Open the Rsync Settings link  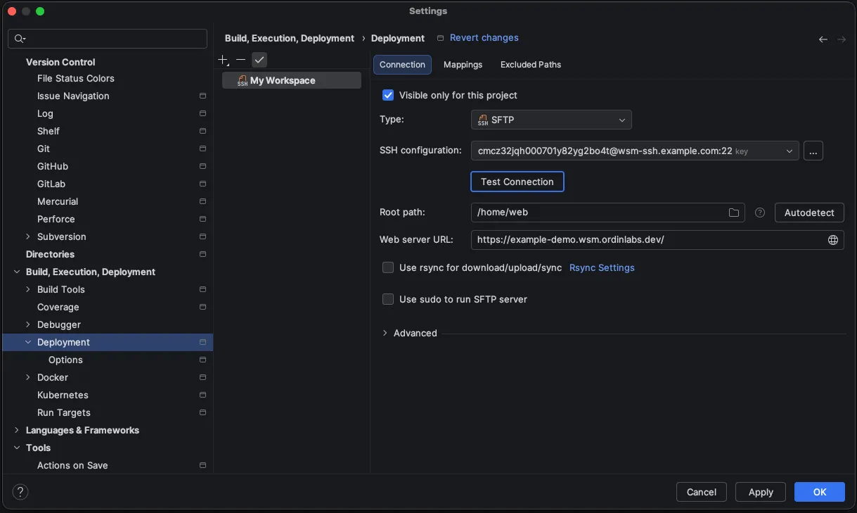coord(602,267)
